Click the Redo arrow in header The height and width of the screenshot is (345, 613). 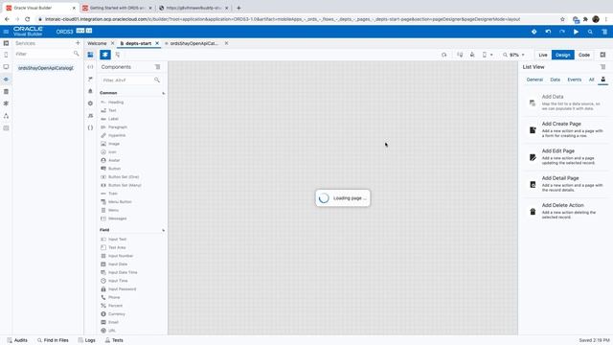click(562, 32)
